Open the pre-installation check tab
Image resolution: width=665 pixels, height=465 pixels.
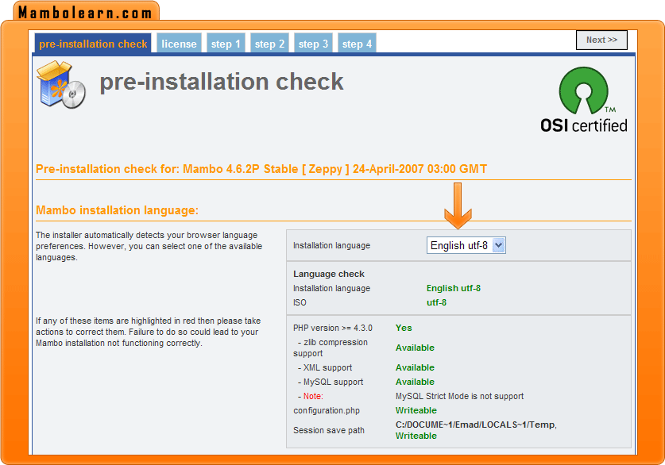(93, 44)
